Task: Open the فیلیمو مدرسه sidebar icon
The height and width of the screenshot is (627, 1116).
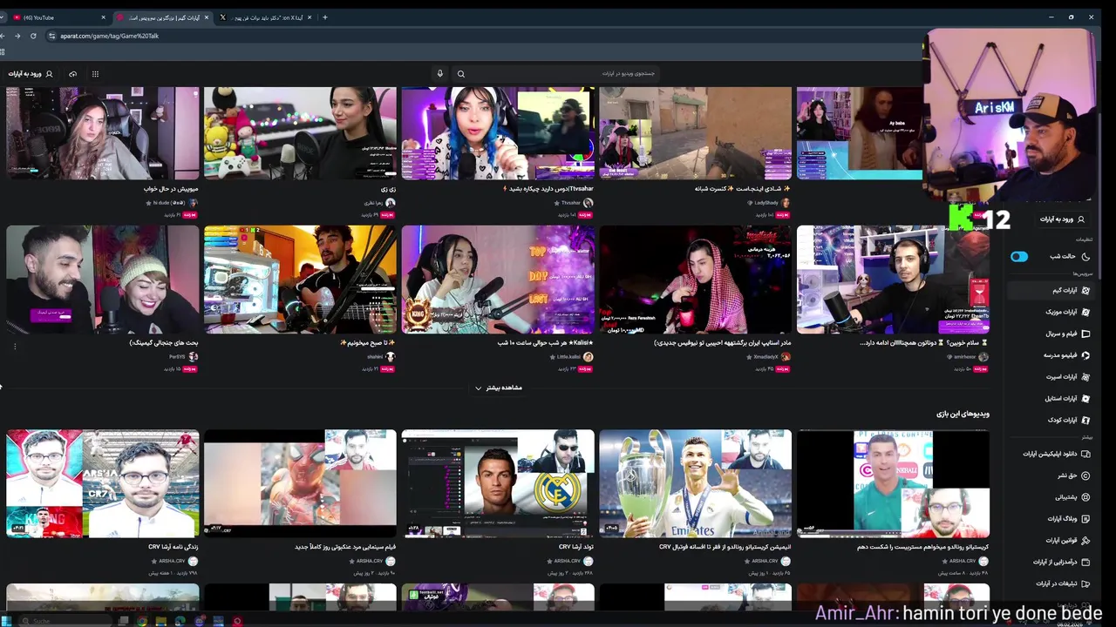Action: (x=1085, y=355)
